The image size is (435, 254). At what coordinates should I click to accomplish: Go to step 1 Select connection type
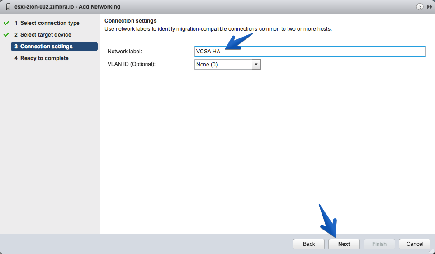[x=47, y=23]
